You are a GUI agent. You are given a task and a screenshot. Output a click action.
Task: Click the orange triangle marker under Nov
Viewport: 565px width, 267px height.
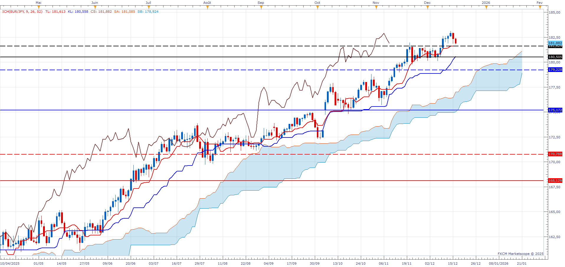(x=376, y=7)
